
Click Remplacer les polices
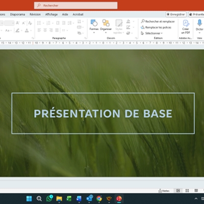click(156, 28)
